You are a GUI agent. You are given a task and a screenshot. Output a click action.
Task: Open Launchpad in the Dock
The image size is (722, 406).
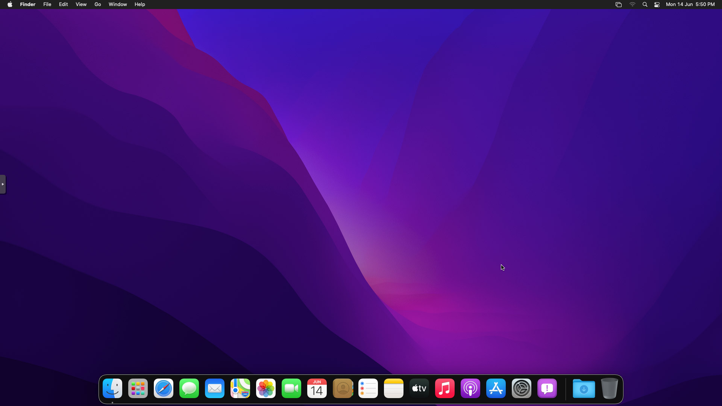(x=138, y=388)
